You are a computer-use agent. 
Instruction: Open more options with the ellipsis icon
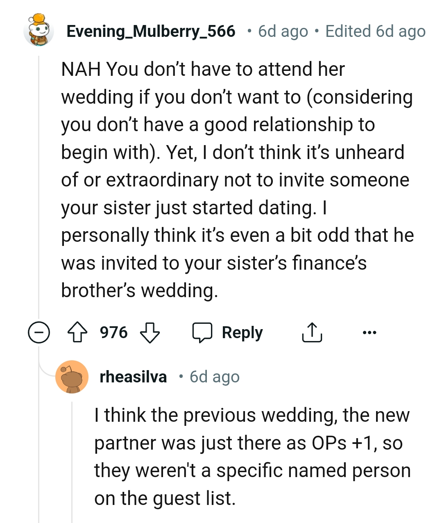(369, 332)
